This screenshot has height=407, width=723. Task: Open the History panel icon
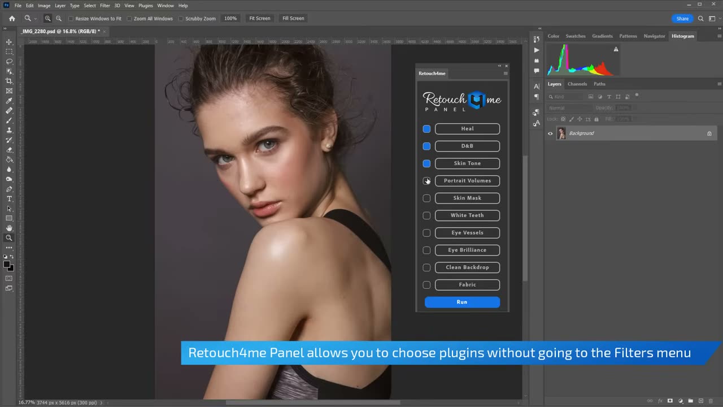click(537, 39)
